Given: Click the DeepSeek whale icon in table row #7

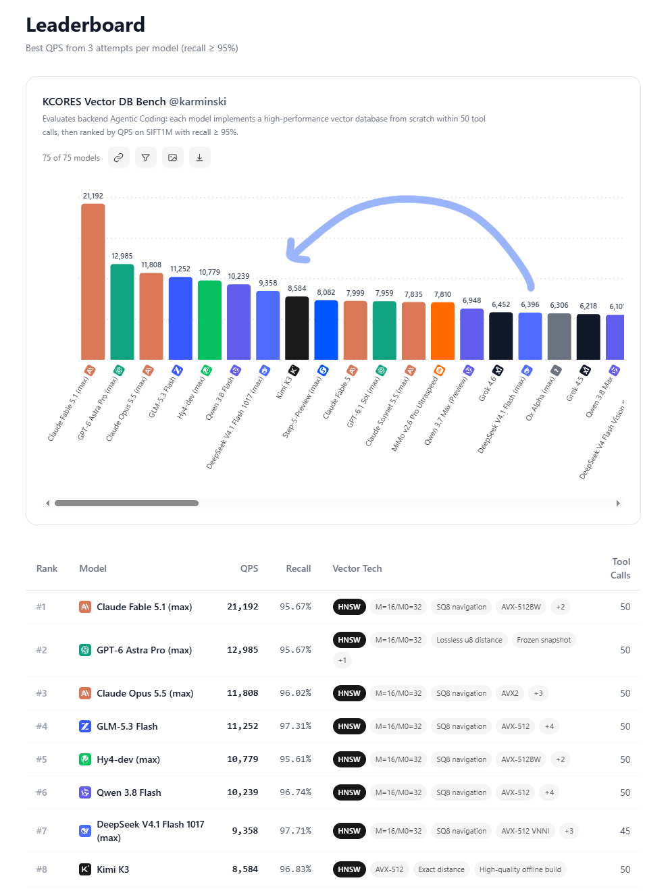Looking at the screenshot, I should (85, 831).
